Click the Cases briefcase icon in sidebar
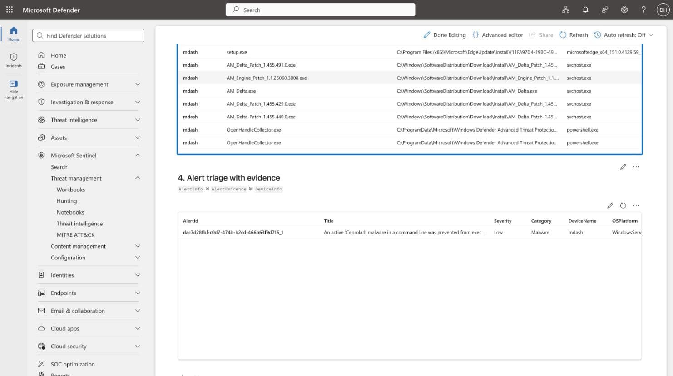 41,67
